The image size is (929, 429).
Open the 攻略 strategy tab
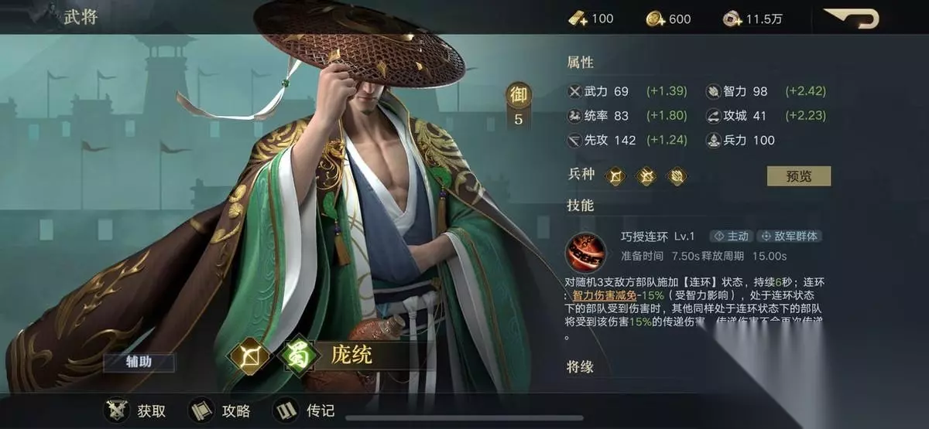pyautogui.click(x=220, y=410)
